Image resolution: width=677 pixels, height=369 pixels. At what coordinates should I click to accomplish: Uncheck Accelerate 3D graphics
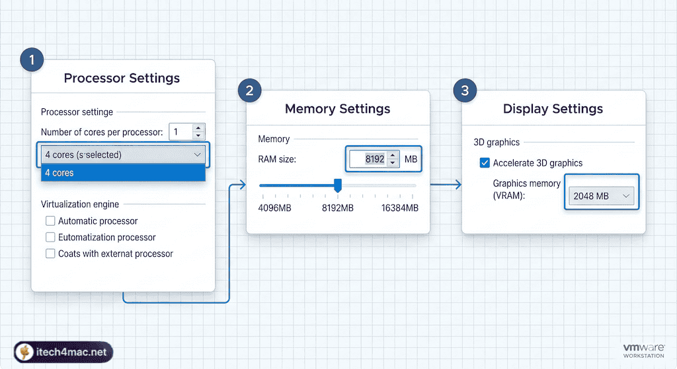pos(485,163)
